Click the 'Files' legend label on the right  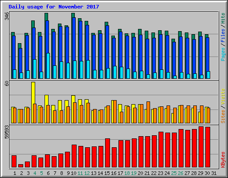coord(223,36)
